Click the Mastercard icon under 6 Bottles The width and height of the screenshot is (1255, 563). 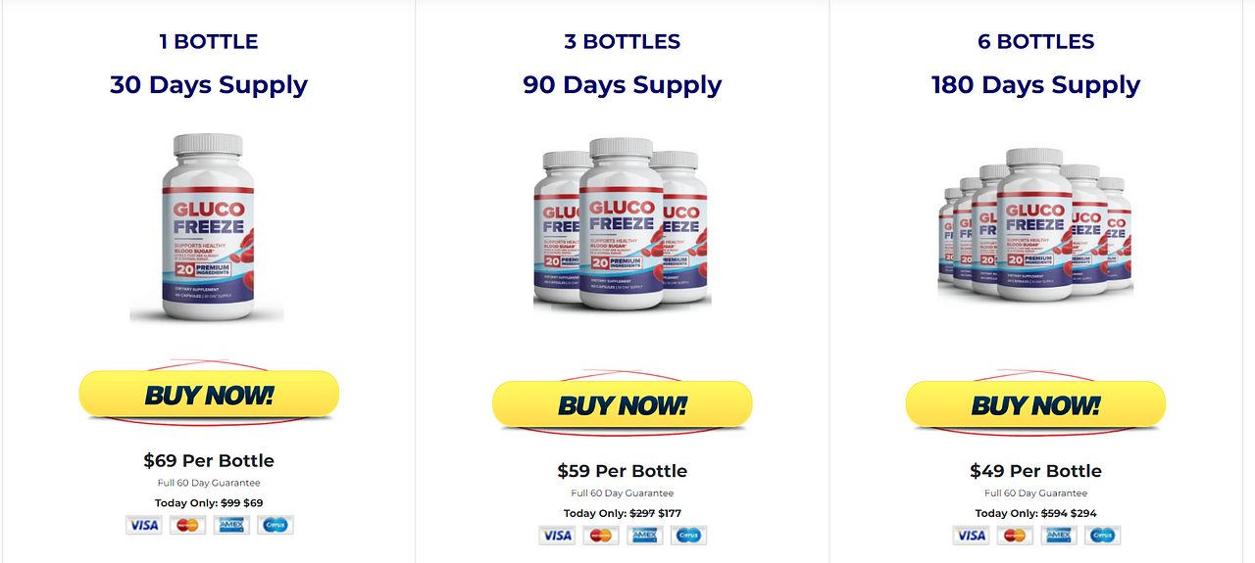point(1015,535)
